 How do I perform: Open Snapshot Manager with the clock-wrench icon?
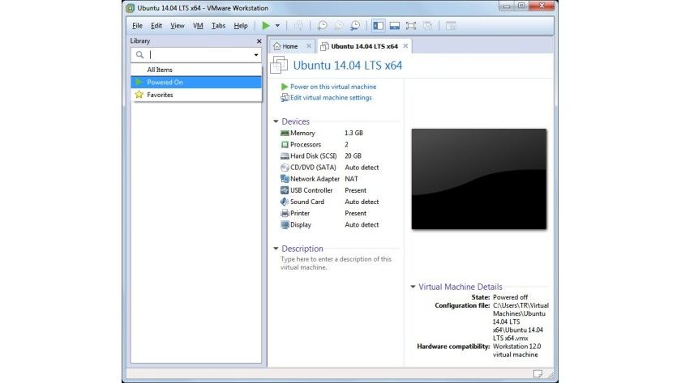[x=355, y=26]
